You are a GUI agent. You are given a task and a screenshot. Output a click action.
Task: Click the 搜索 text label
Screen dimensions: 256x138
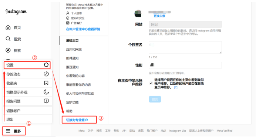coord(17,39)
